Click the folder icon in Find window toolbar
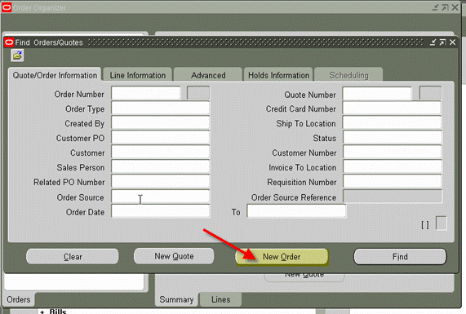This screenshot has height=314, width=466. tap(17, 55)
